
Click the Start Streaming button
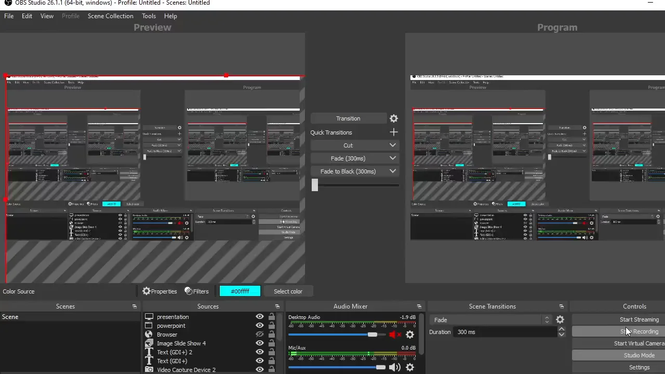[x=619, y=319]
